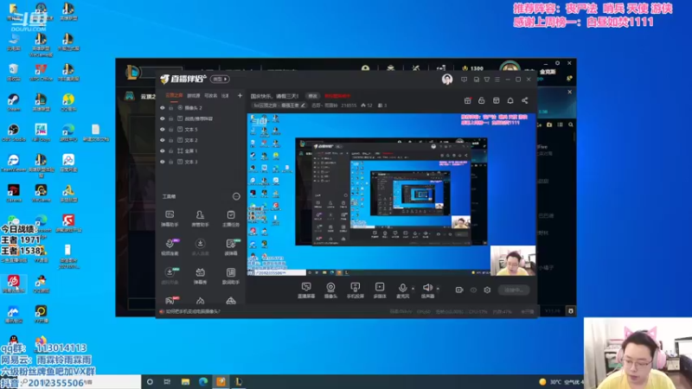This screenshot has height=389, width=692.
Task: Click the 扬声器 speaker icon
Action: coord(427,288)
